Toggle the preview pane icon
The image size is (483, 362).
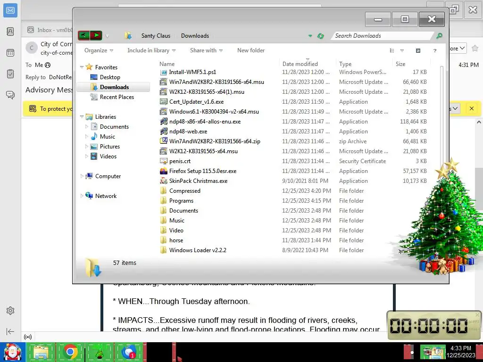click(418, 50)
